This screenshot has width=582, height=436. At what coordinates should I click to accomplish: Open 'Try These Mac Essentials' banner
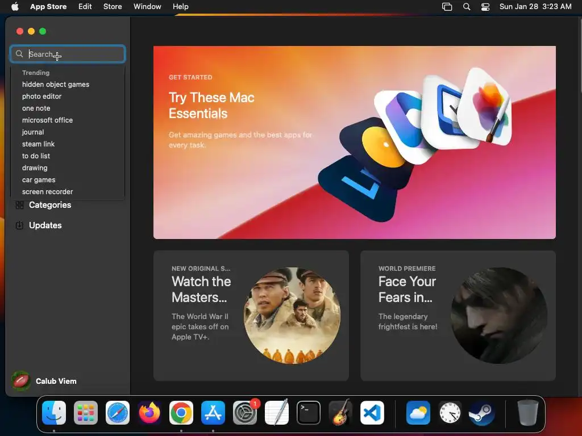(355, 142)
